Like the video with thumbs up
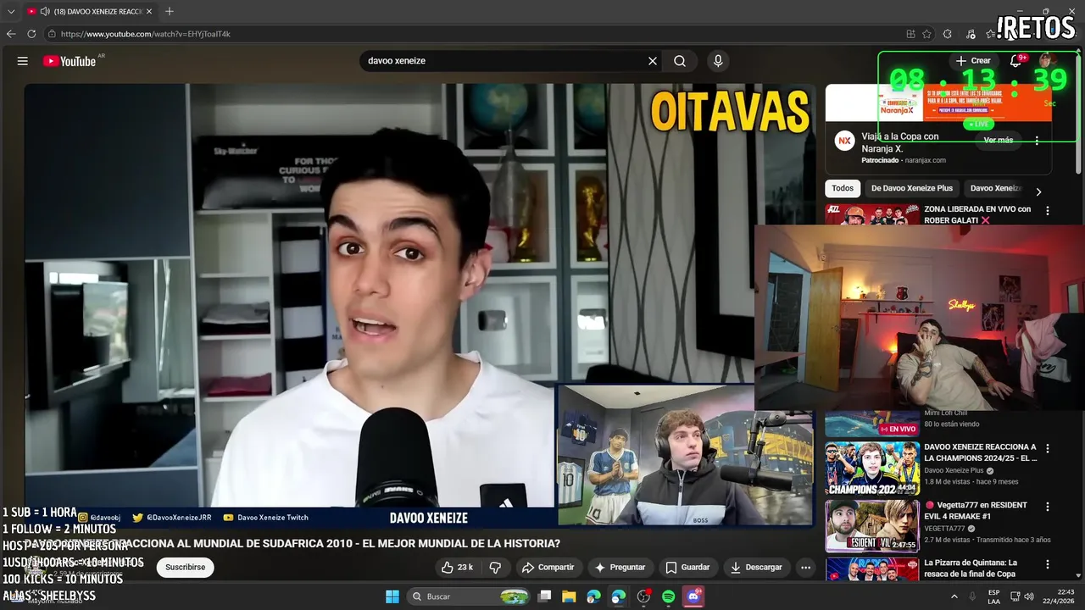 pyautogui.click(x=457, y=567)
